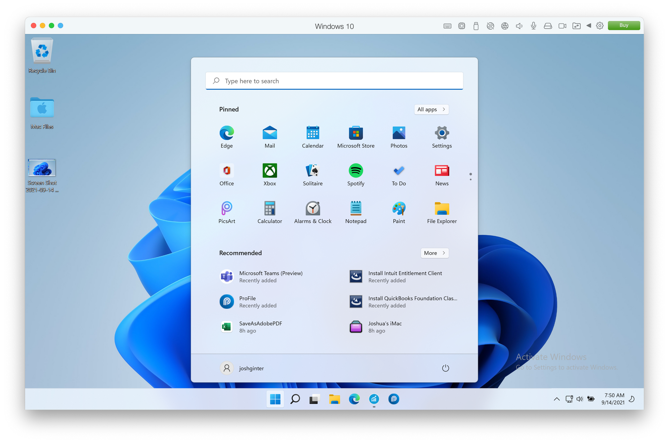
Task: Click Parallels camera icon
Action: pyautogui.click(x=562, y=26)
